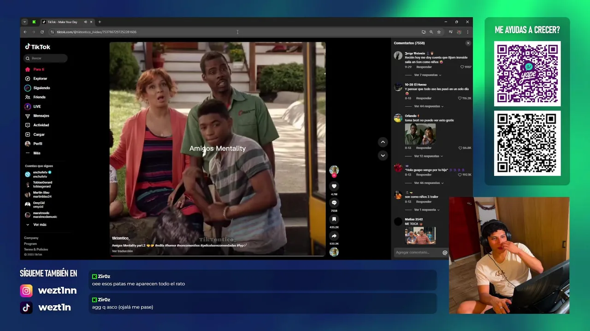Open the Martin Blau followed account

(39, 194)
